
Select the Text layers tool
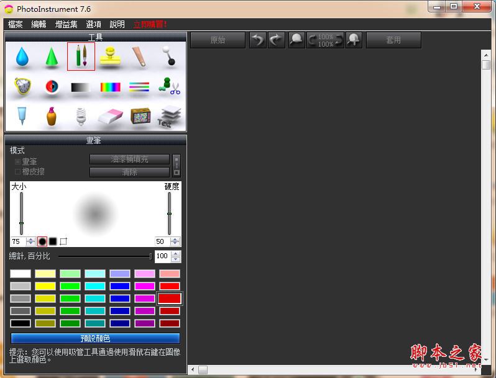pyautogui.click(x=169, y=117)
